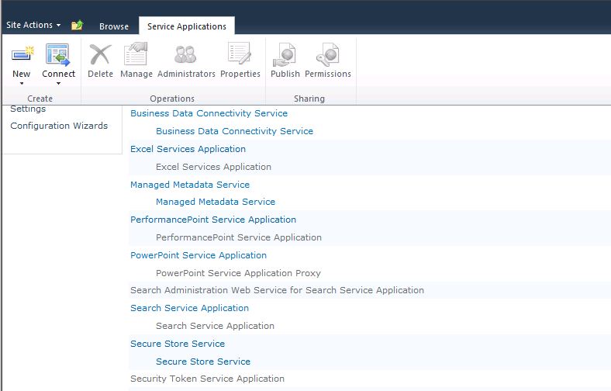Screen dimensions: 611x391
Task: Open the Managed Metadata Service application link
Action: coord(190,185)
